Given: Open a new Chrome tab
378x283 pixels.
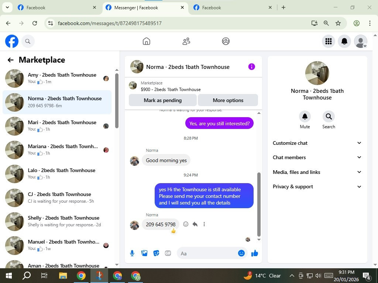Looking at the screenshot, I should coord(283,7).
